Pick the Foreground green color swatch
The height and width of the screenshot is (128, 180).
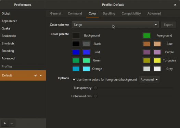coord(147,35)
